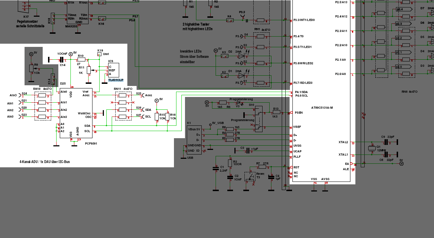The height and width of the screenshot is (238, 434).
Task: Click the MAX232 chip label
Action: (x=71, y=26)
